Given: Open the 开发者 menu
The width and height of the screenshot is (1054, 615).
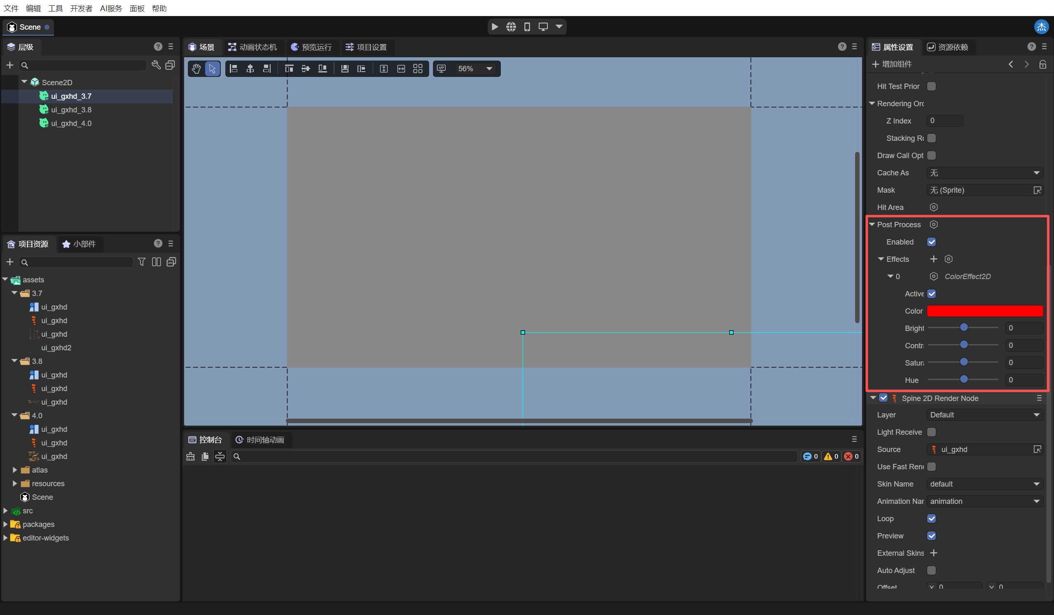Looking at the screenshot, I should (81, 8).
